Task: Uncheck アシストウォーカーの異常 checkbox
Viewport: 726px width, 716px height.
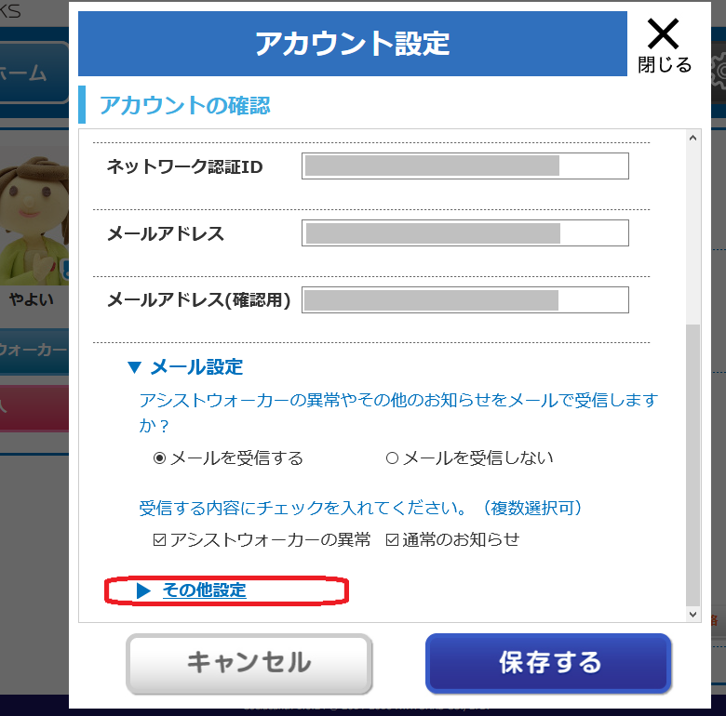Action: point(159,539)
